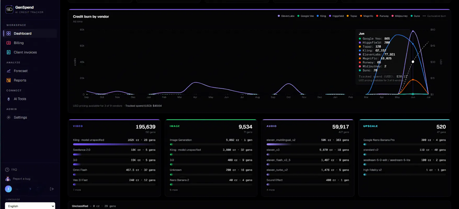Click the Upscale total 520
459x209 pixels.
441,127
